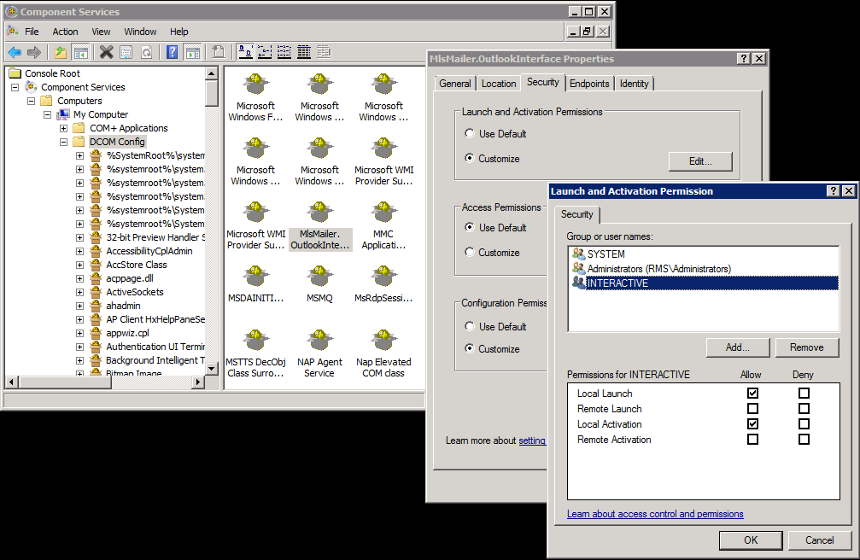The image size is (860, 560).
Task: Expand the AccessibilityCplAdmin tree entry
Action: click(79, 251)
